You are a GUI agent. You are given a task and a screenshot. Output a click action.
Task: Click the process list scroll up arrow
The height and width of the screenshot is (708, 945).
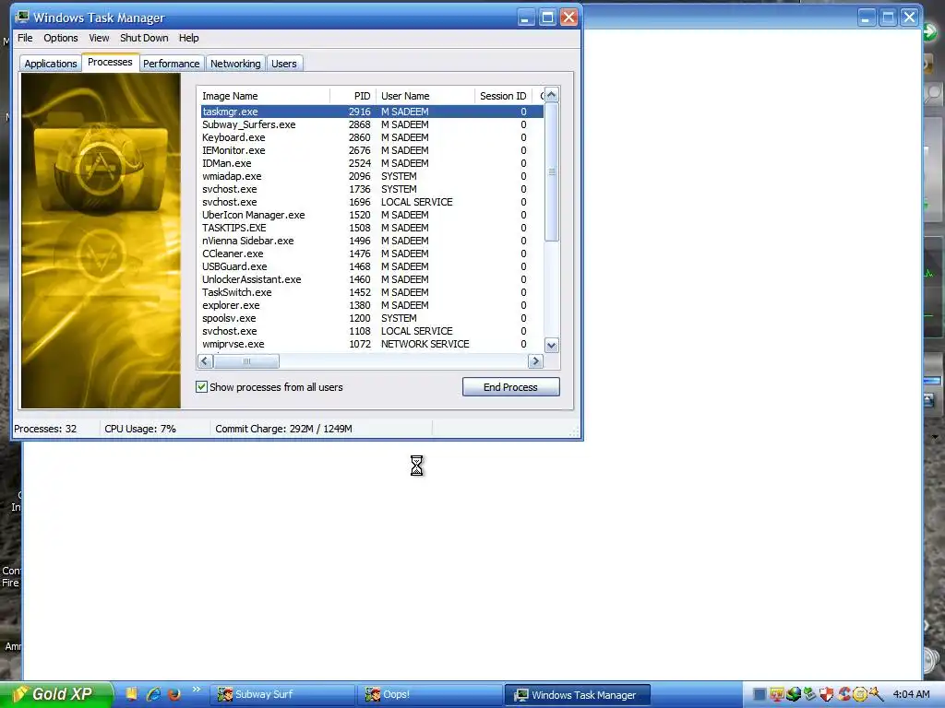[552, 95]
